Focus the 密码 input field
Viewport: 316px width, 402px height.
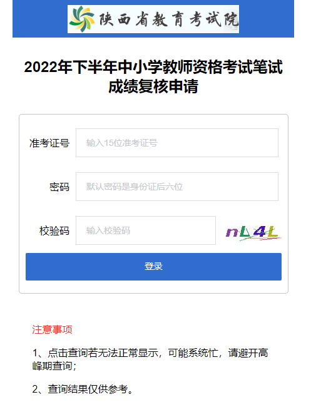177,187
